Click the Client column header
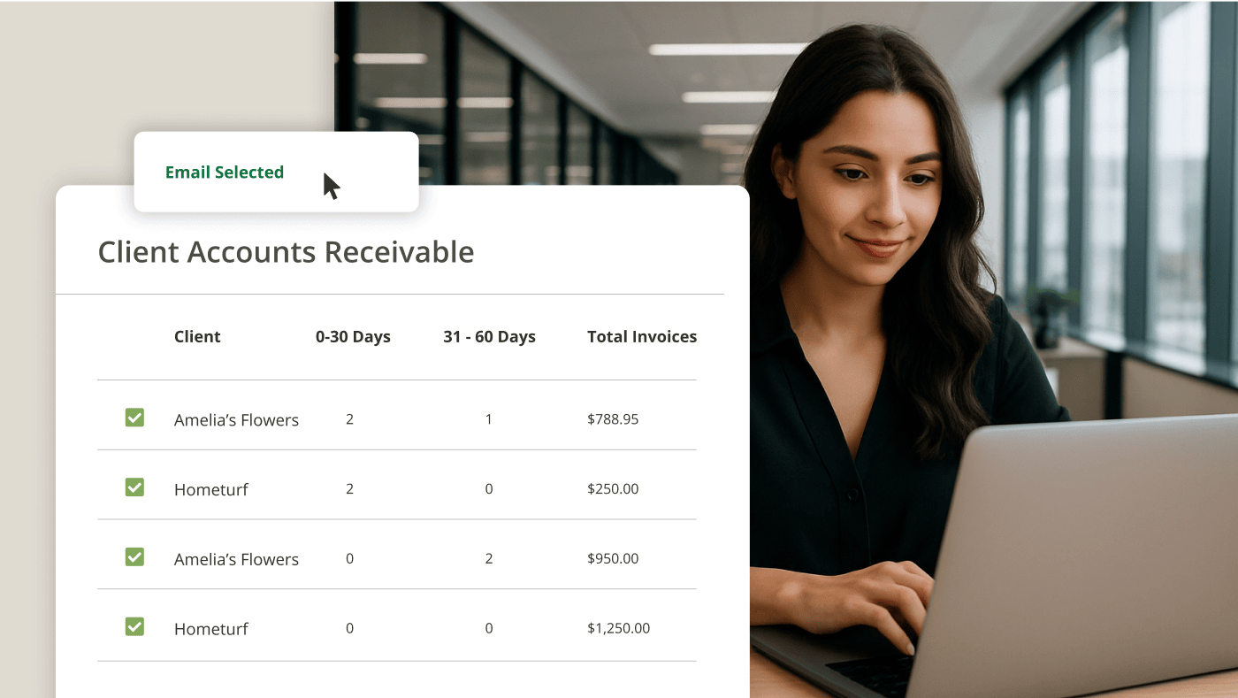1238x698 pixels. [x=197, y=337]
